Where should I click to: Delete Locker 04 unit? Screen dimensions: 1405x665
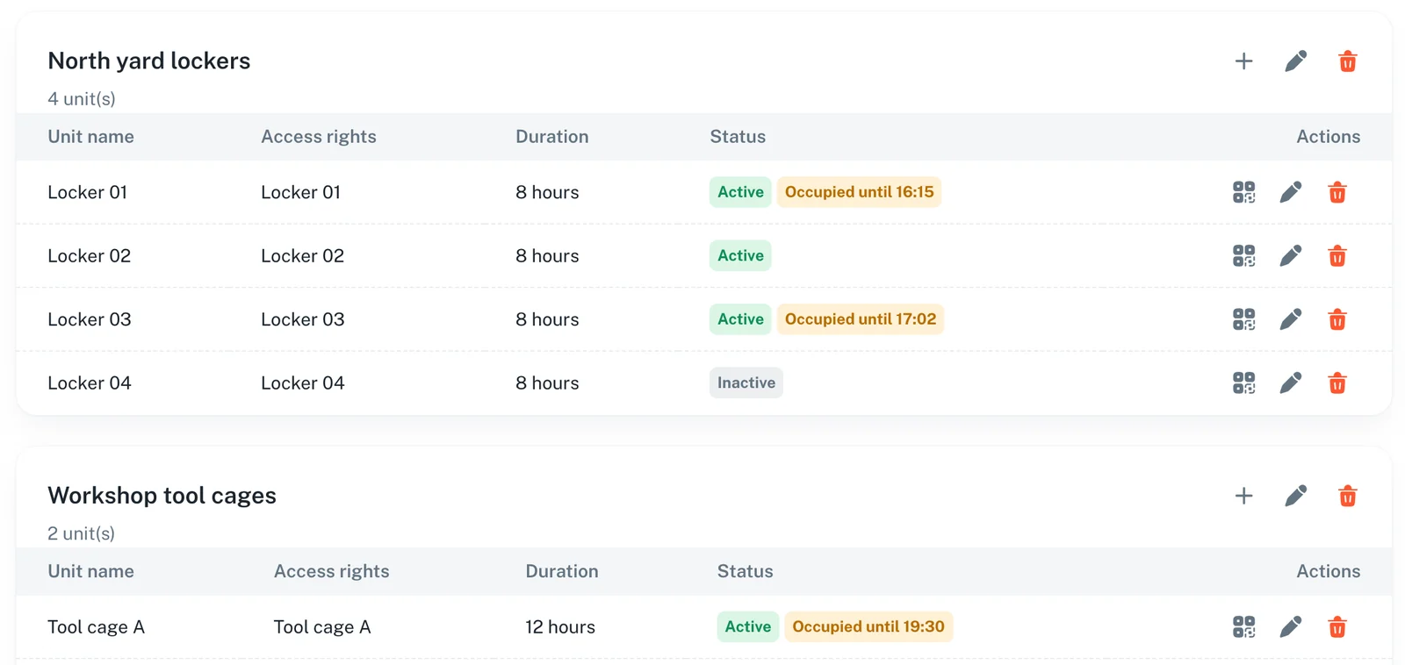point(1337,383)
